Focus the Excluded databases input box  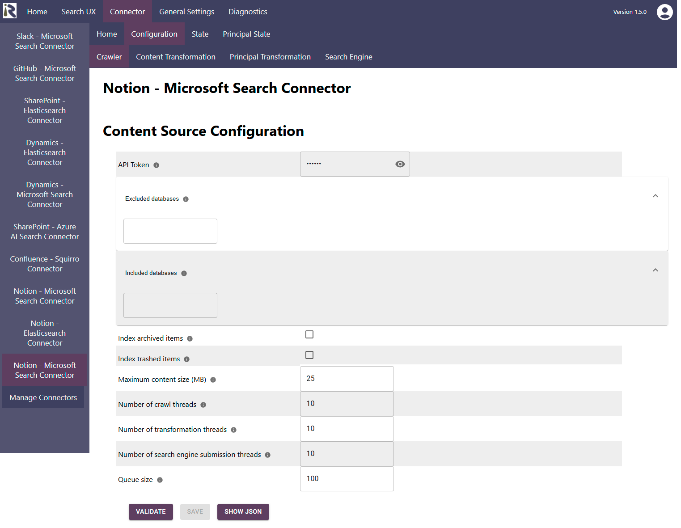(170, 231)
